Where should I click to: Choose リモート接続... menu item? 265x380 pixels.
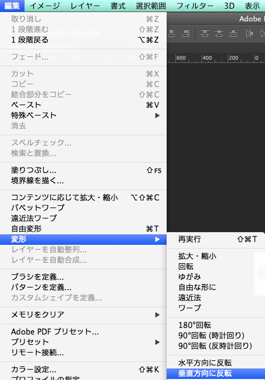click(83, 353)
